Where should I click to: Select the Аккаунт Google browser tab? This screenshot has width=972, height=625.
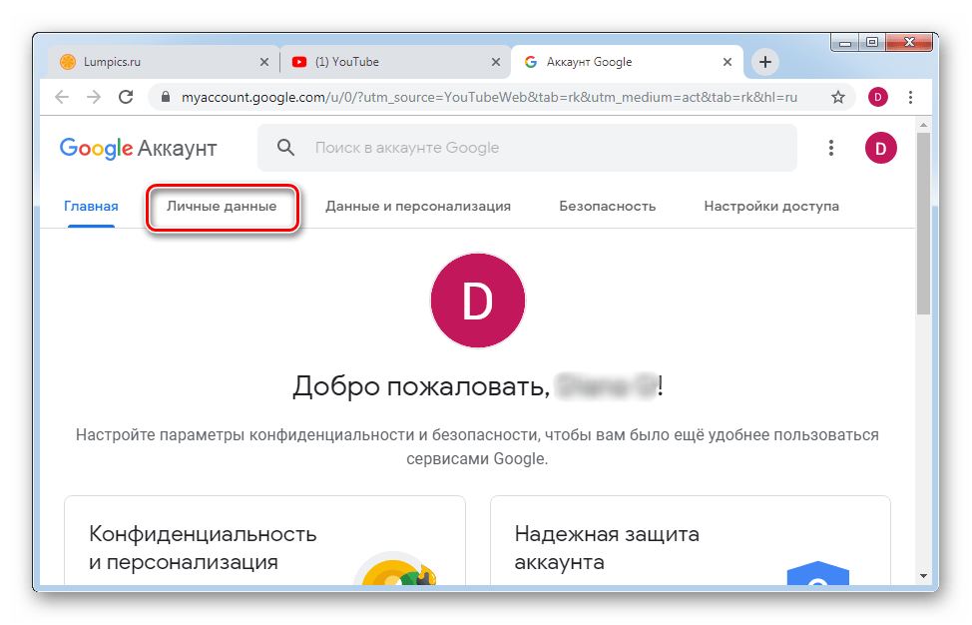click(627, 62)
